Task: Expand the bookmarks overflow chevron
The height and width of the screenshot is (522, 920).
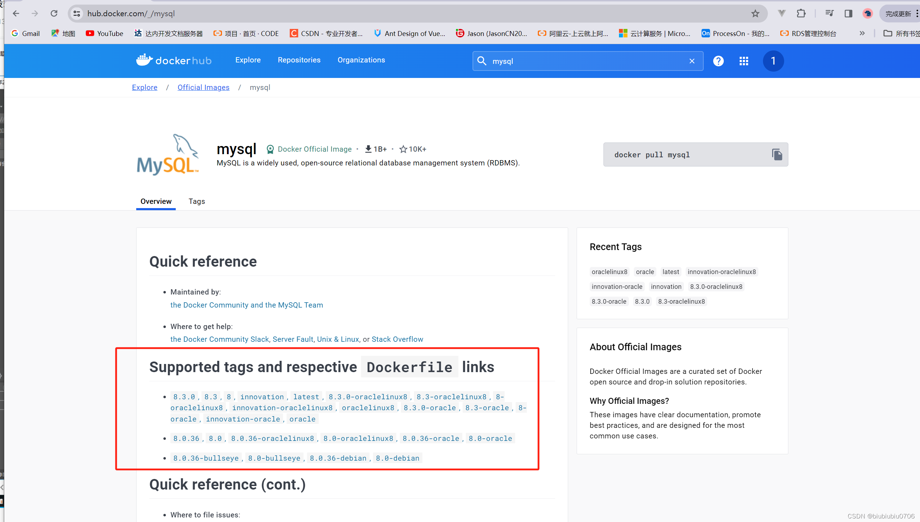Action: point(862,34)
